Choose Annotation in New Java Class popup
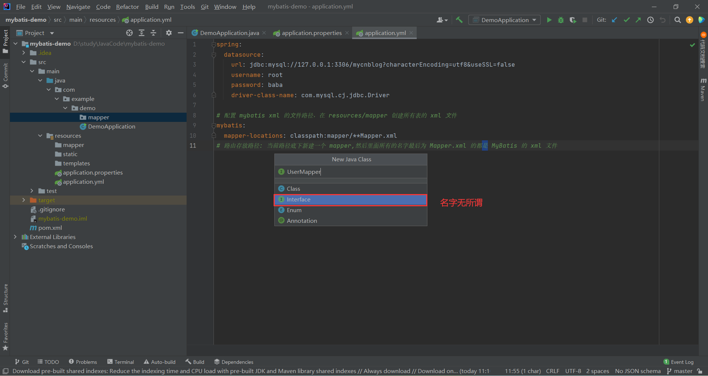 (x=351, y=221)
